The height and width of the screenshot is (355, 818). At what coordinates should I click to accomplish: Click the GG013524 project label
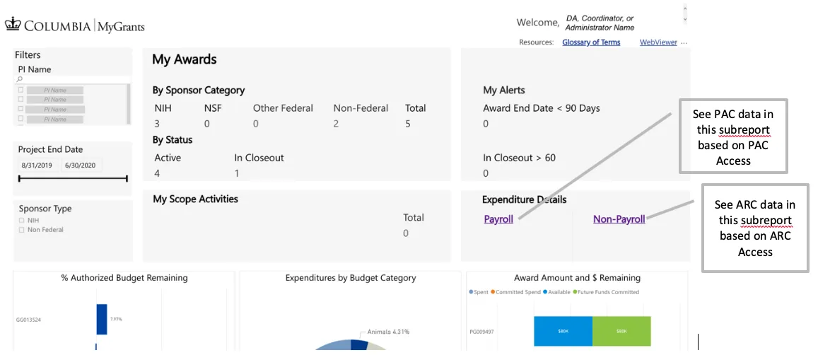(28, 320)
